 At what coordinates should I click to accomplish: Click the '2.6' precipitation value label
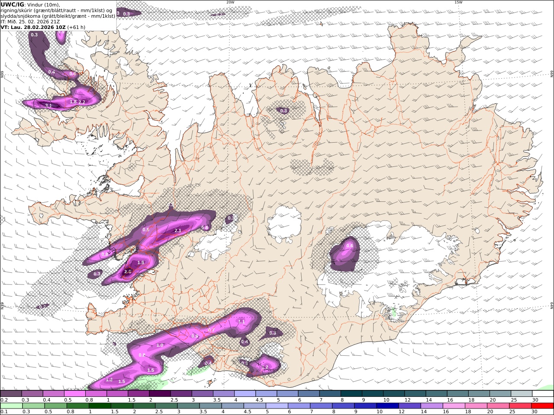128,271
